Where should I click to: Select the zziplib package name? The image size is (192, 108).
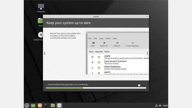tap(107, 56)
